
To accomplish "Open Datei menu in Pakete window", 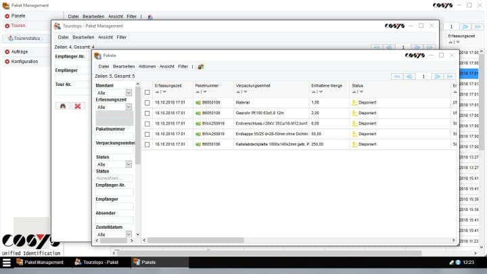I will (x=103, y=66).
